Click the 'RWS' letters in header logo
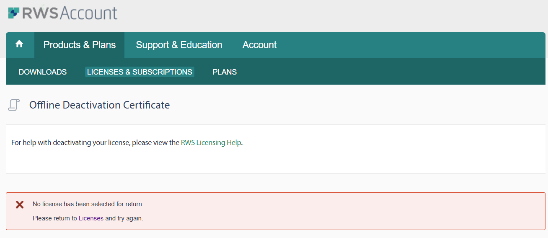 [40, 13]
